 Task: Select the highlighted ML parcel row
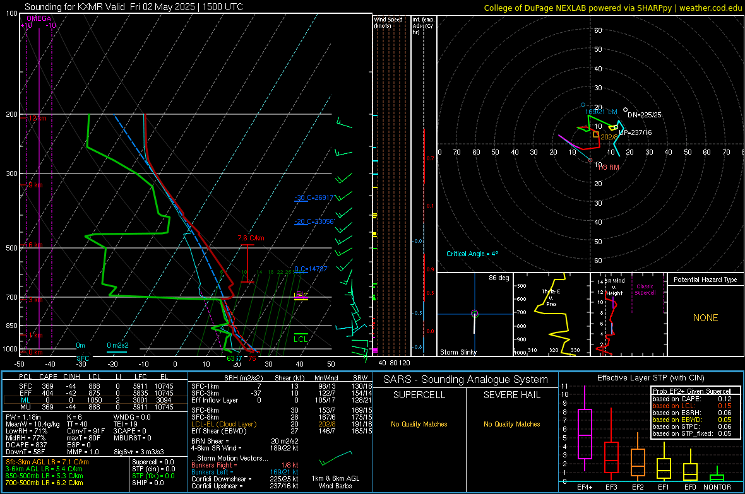click(x=95, y=401)
